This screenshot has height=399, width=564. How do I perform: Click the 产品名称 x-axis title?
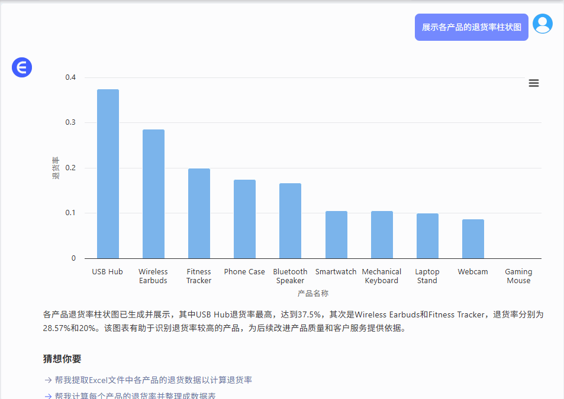313,293
